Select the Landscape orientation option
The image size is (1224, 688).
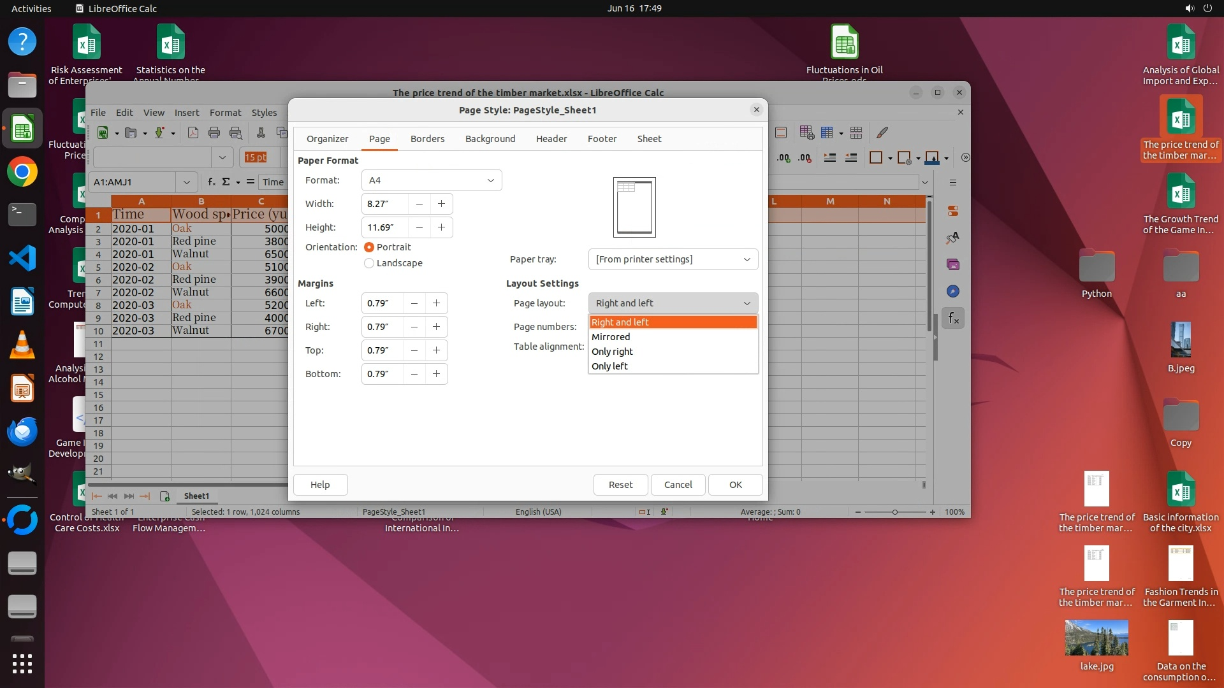(369, 263)
